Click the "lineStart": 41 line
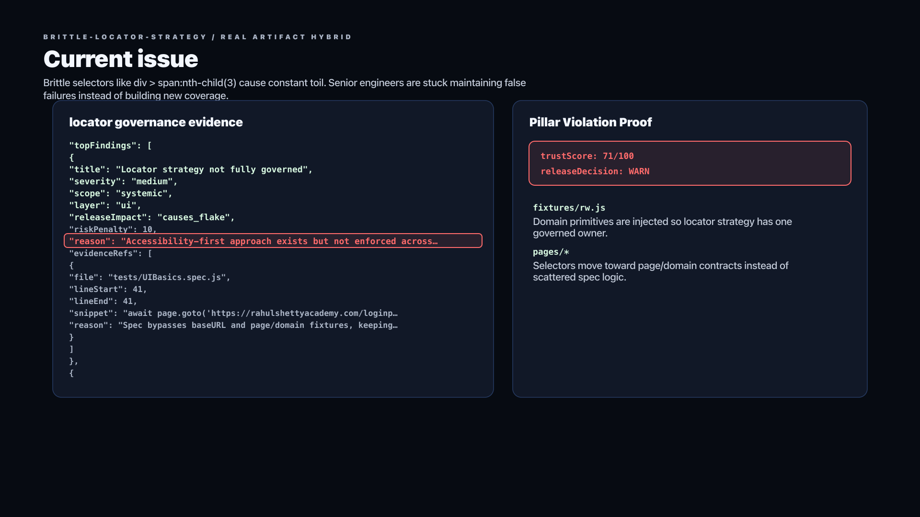The height and width of the screenshot is (517, 920). click(108, 289)
